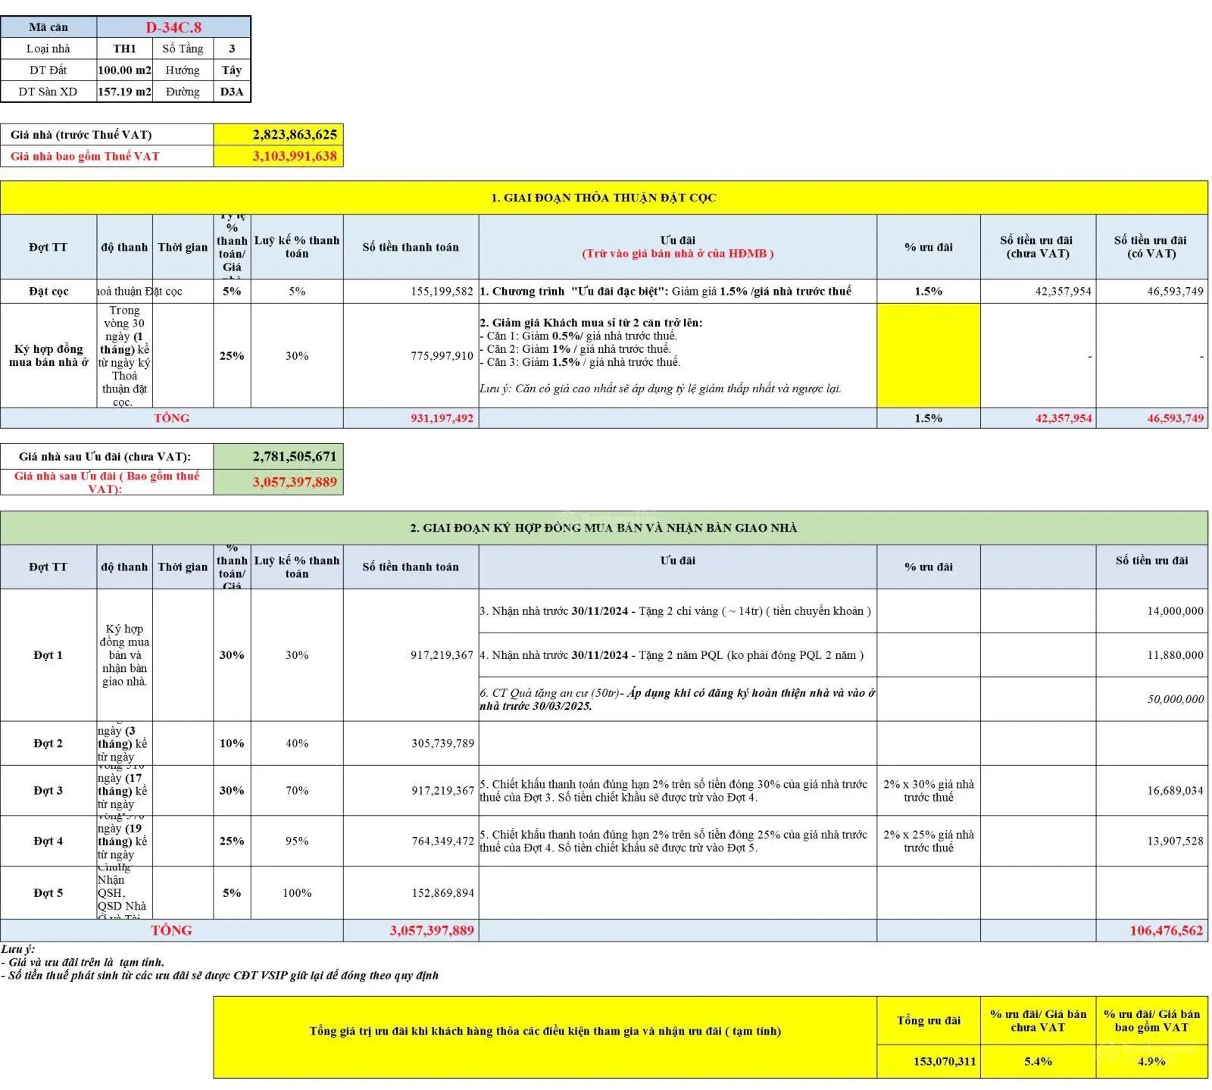Click the Tổng ưu đãi header cell
The width and height of the screenshot is (1212, 1090).
pos(929,1020)
